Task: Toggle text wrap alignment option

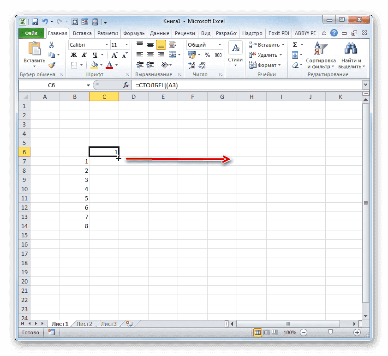Action: click(x=172, y=44)
